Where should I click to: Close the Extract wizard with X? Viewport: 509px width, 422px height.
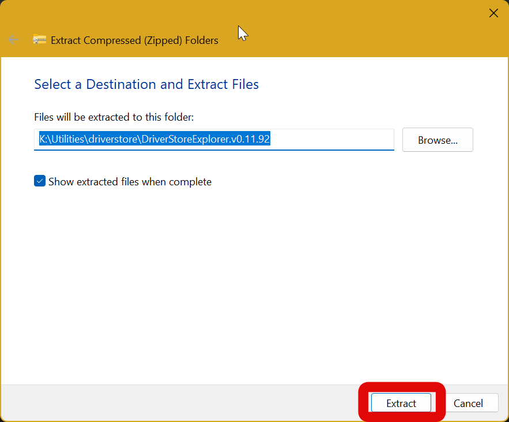point(493,13)
